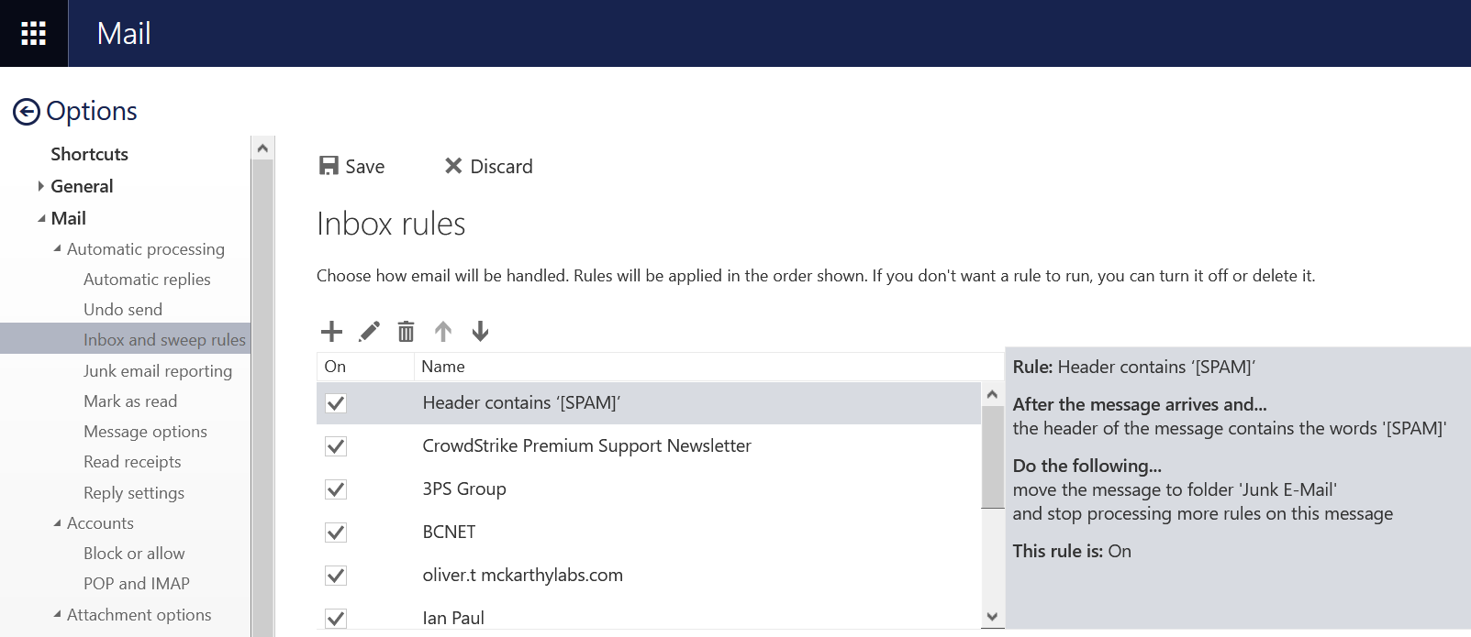Delete selected rule using trash icon
Viewport: 1471px width, 637px height.
tap(406, 332)
